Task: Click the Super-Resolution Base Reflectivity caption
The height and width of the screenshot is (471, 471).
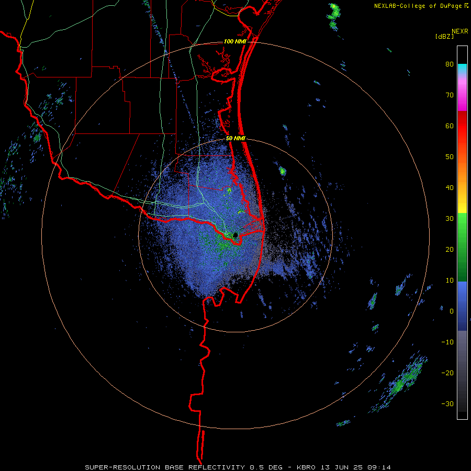Action: [238, 467]
